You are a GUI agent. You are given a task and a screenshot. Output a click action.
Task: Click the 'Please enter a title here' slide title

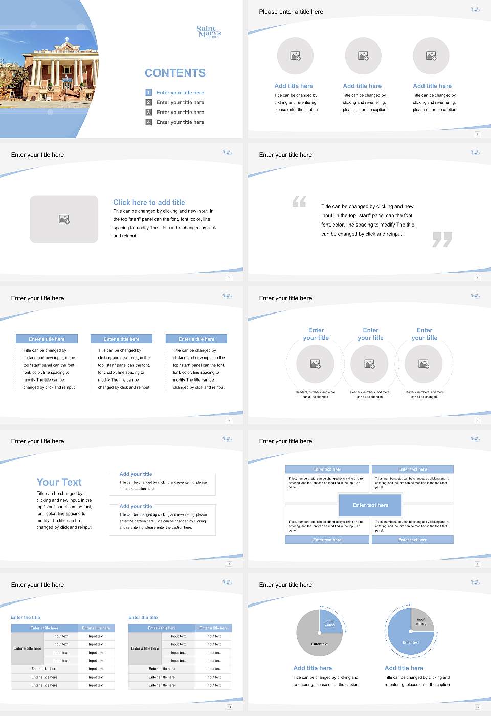291,12
